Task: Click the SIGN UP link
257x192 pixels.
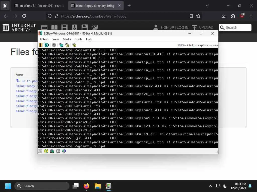Action: click(x=167, y=27)
